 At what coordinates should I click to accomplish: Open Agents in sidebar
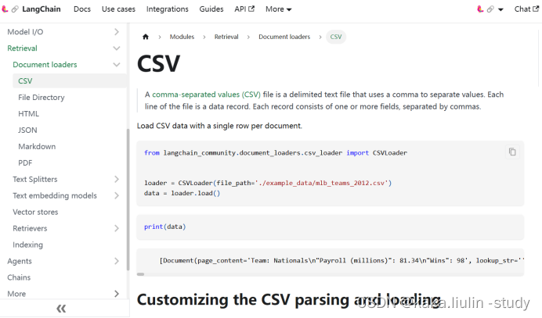click(20, 261)
